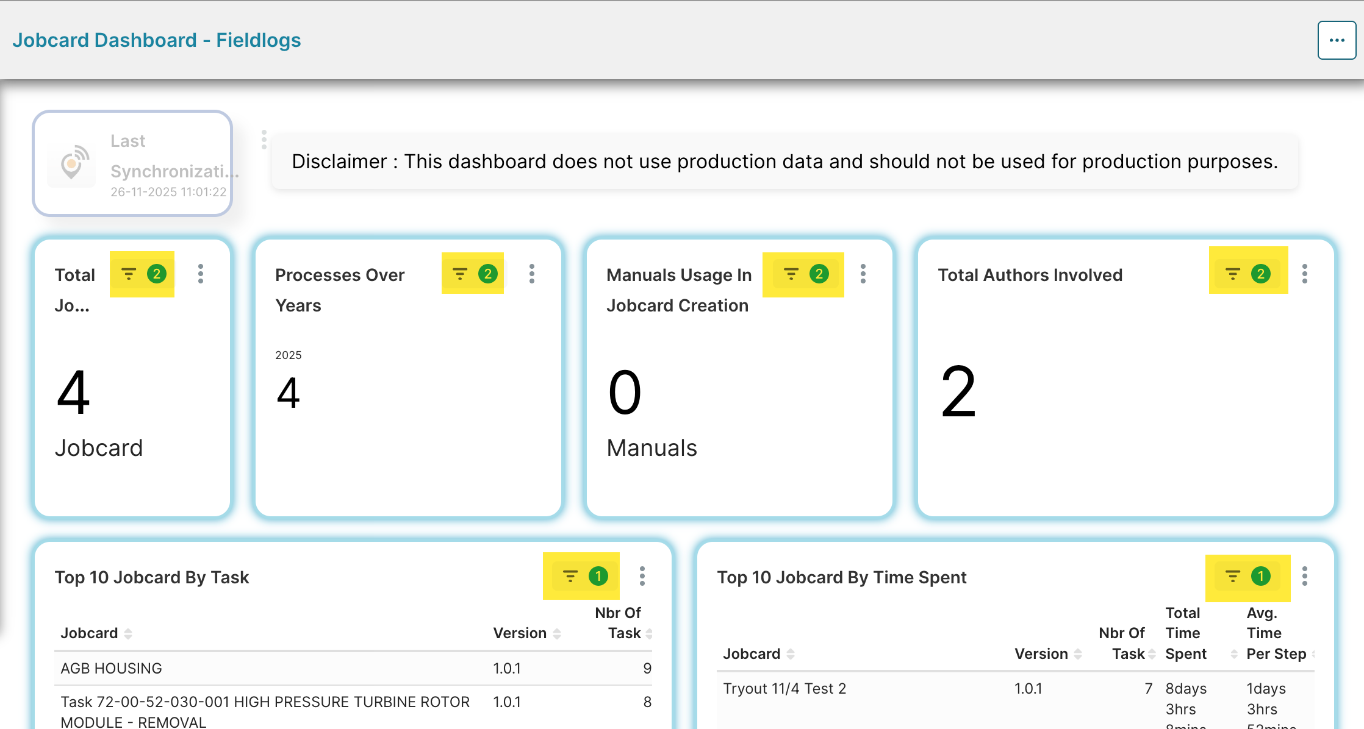Open kebab menu on Total Jobcard card
The image size is (1364, 729).
pos(201,274)
